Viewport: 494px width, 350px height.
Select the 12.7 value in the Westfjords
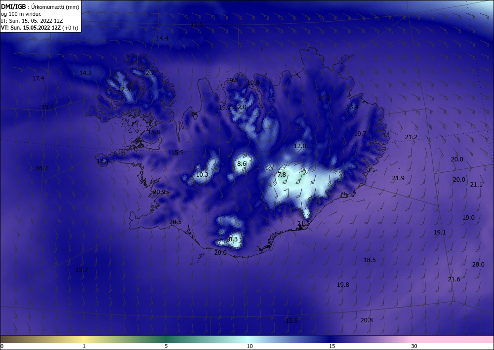tap(148, 73)
